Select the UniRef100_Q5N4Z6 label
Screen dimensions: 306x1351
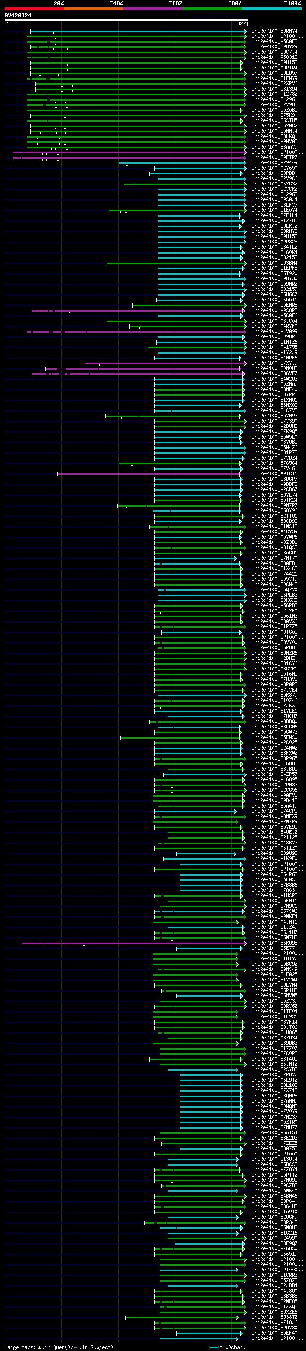[x=274, y=447]
